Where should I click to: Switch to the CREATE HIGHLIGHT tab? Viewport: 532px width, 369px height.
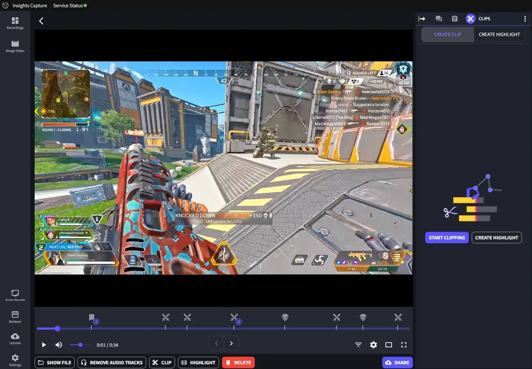point(499,34)
